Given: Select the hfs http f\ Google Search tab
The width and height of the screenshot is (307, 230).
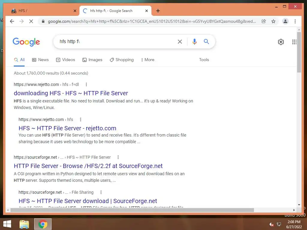Looking at the screenshot, I should pyautogui.click(x=115, y=11).
